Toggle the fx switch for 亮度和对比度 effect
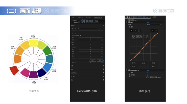 click(127, 70)
